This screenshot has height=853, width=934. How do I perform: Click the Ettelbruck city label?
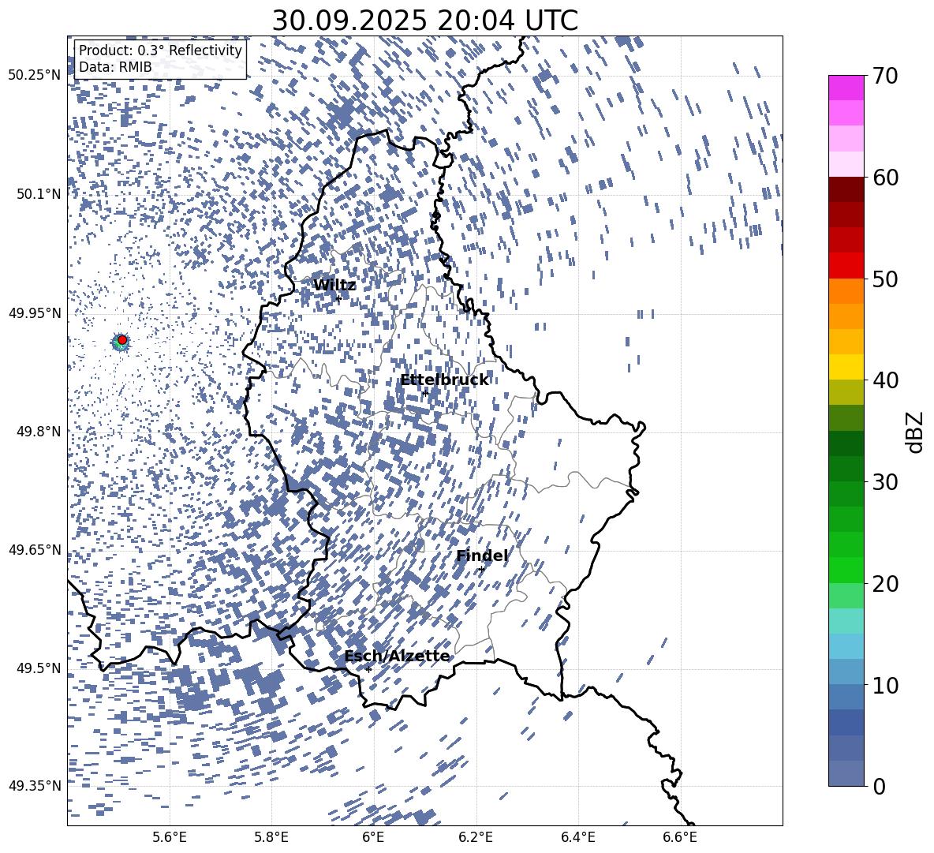click(444, 380)
